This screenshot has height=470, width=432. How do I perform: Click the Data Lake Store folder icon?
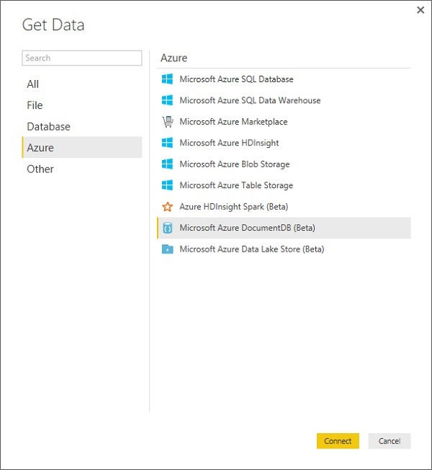[168, 249]
